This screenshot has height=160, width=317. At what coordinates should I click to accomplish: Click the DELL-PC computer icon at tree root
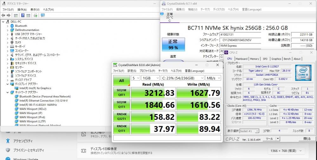[x=8, y=21]
